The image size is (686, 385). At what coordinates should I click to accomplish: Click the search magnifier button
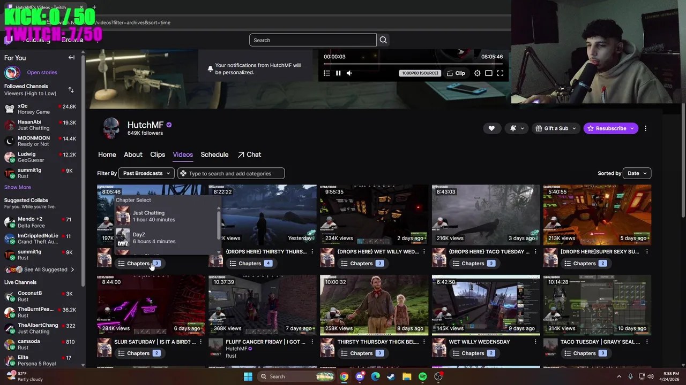click(383, 40)
